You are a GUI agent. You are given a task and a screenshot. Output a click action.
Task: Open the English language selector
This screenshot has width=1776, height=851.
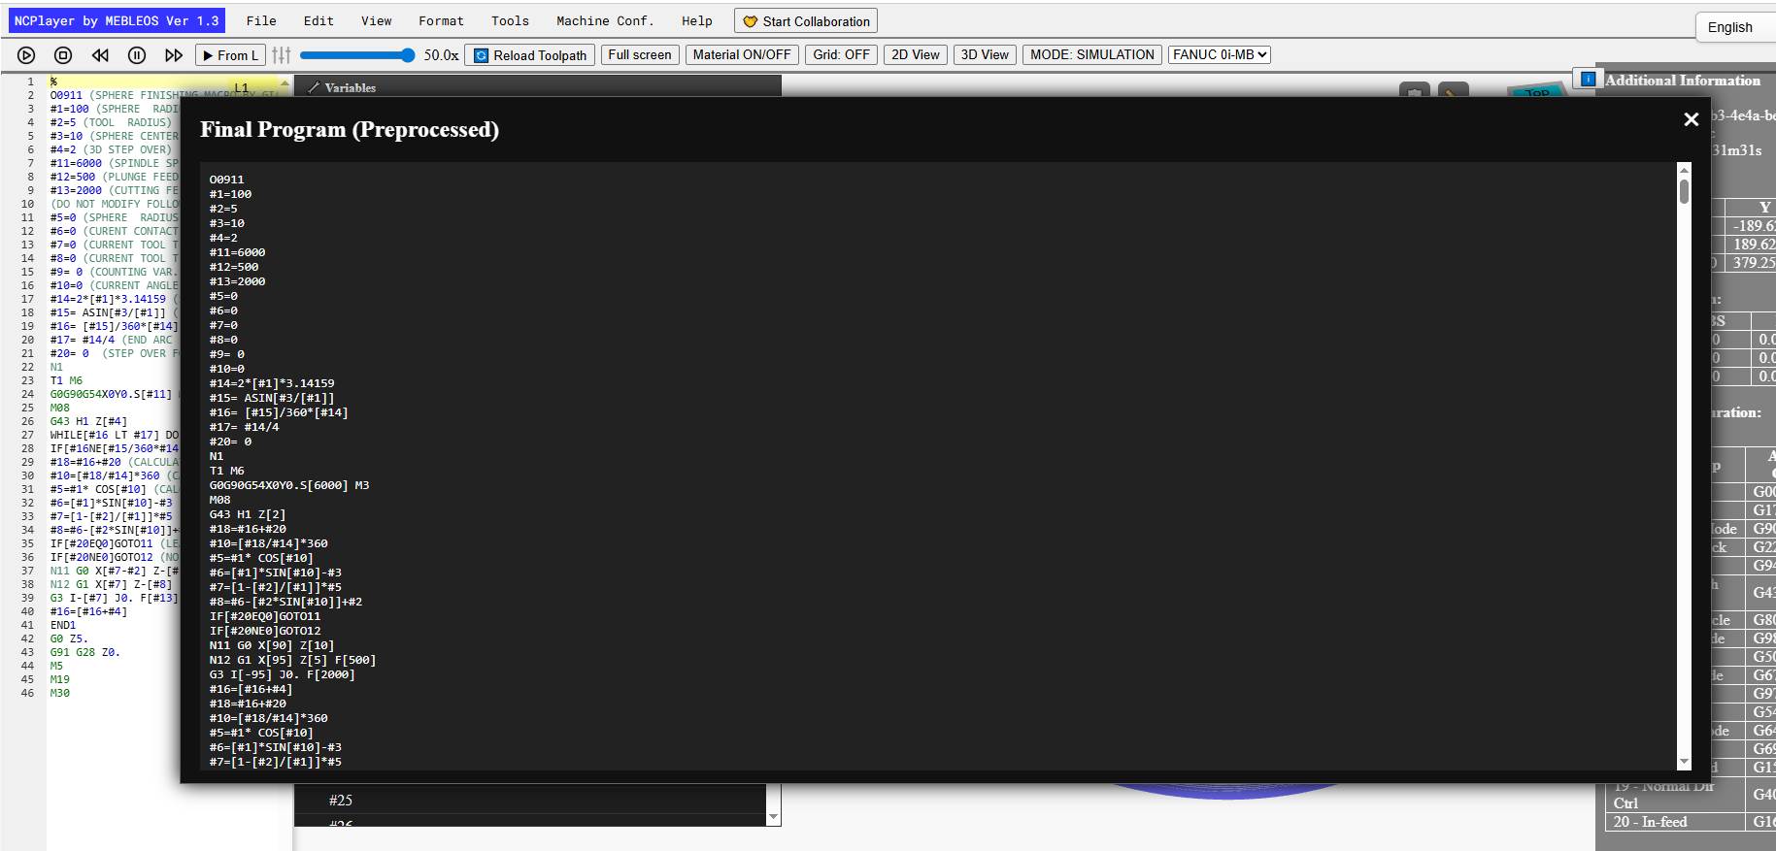click(1735, 27)
